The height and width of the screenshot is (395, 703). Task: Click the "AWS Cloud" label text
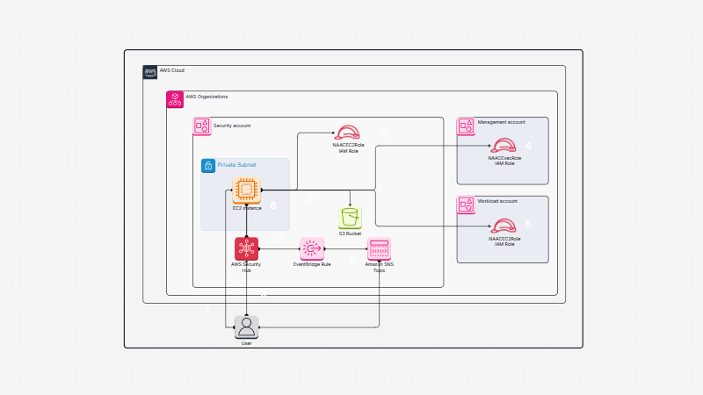(172, 70)
